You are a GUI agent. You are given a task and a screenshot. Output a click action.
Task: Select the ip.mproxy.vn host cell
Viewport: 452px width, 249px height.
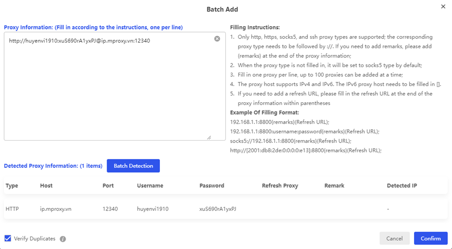[56, 209]
